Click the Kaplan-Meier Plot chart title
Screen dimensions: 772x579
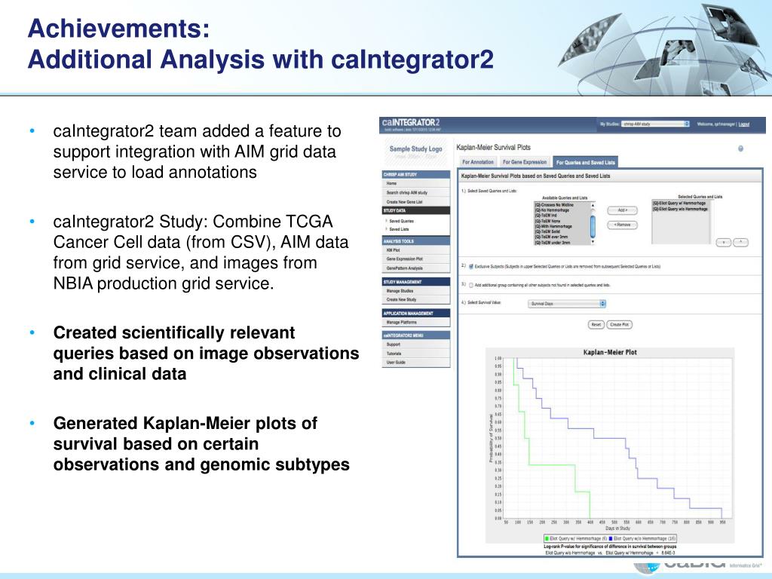point(610,353)
